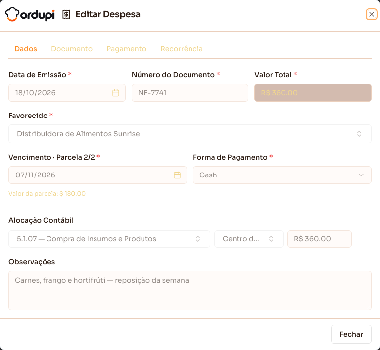Focus the Número do Documento field
Viewport: 380px width, 350px height.
pyautogui.click(x=190, y=93)
